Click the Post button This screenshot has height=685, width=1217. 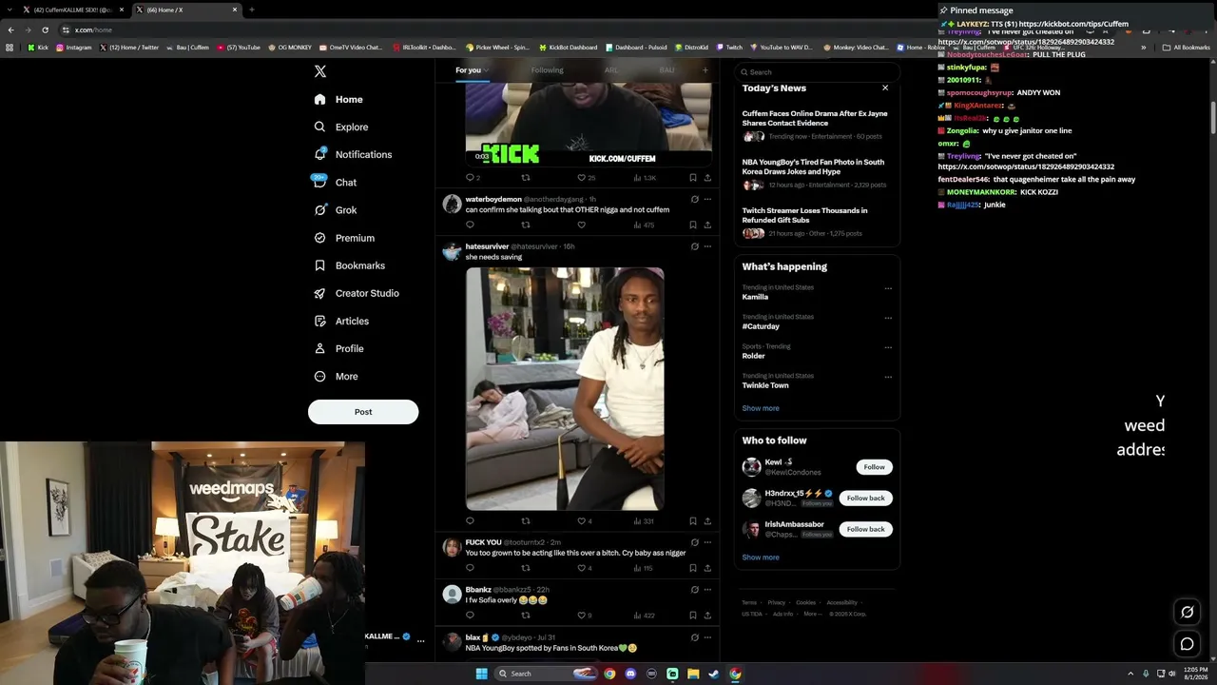(x=363, y=412)
